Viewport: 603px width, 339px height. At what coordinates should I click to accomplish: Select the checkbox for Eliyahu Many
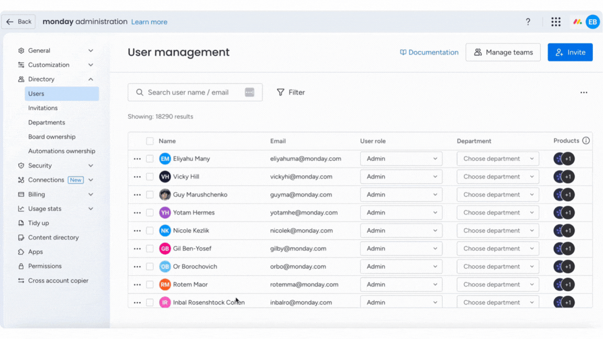[x=150, y=159]
